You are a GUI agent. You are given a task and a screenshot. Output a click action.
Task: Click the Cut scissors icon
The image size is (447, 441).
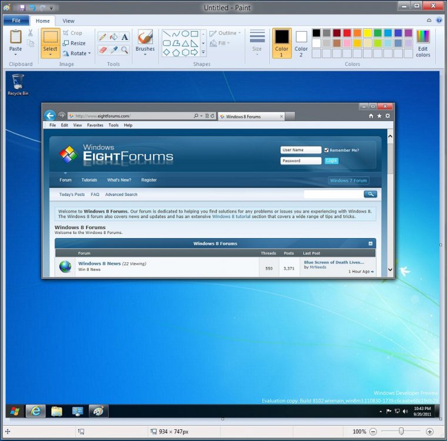tap(30, 33)
